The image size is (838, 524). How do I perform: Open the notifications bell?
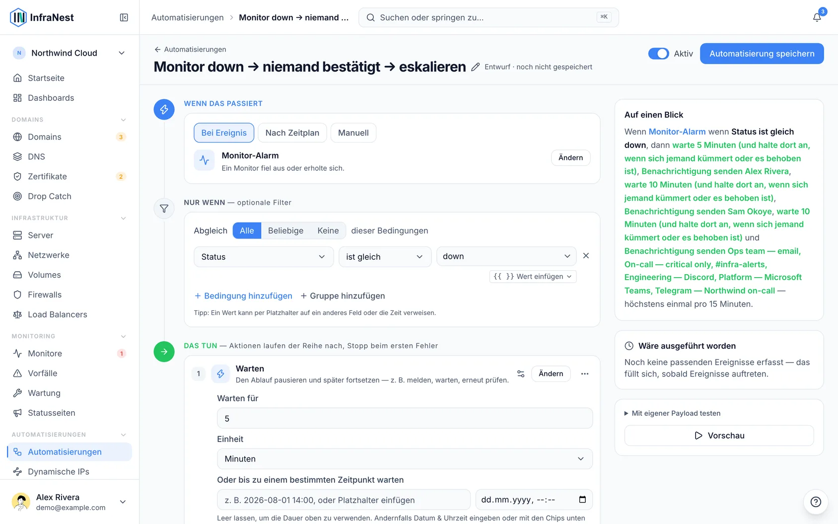(x=817, y=17)
